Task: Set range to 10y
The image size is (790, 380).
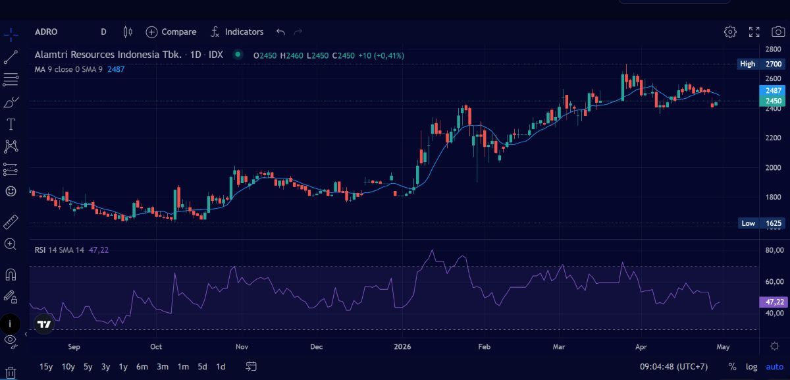Action: (68, 366)
